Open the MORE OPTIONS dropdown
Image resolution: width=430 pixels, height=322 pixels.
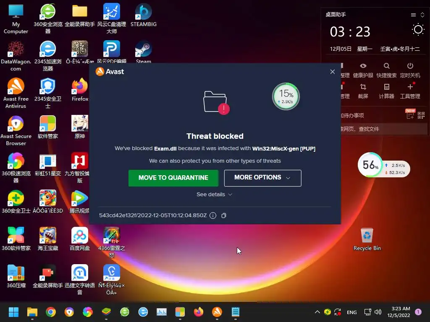[262, 178]
